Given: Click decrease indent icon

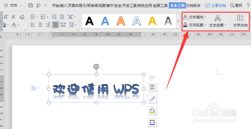Looking at the screenshot, I should (x=54, y=17).
